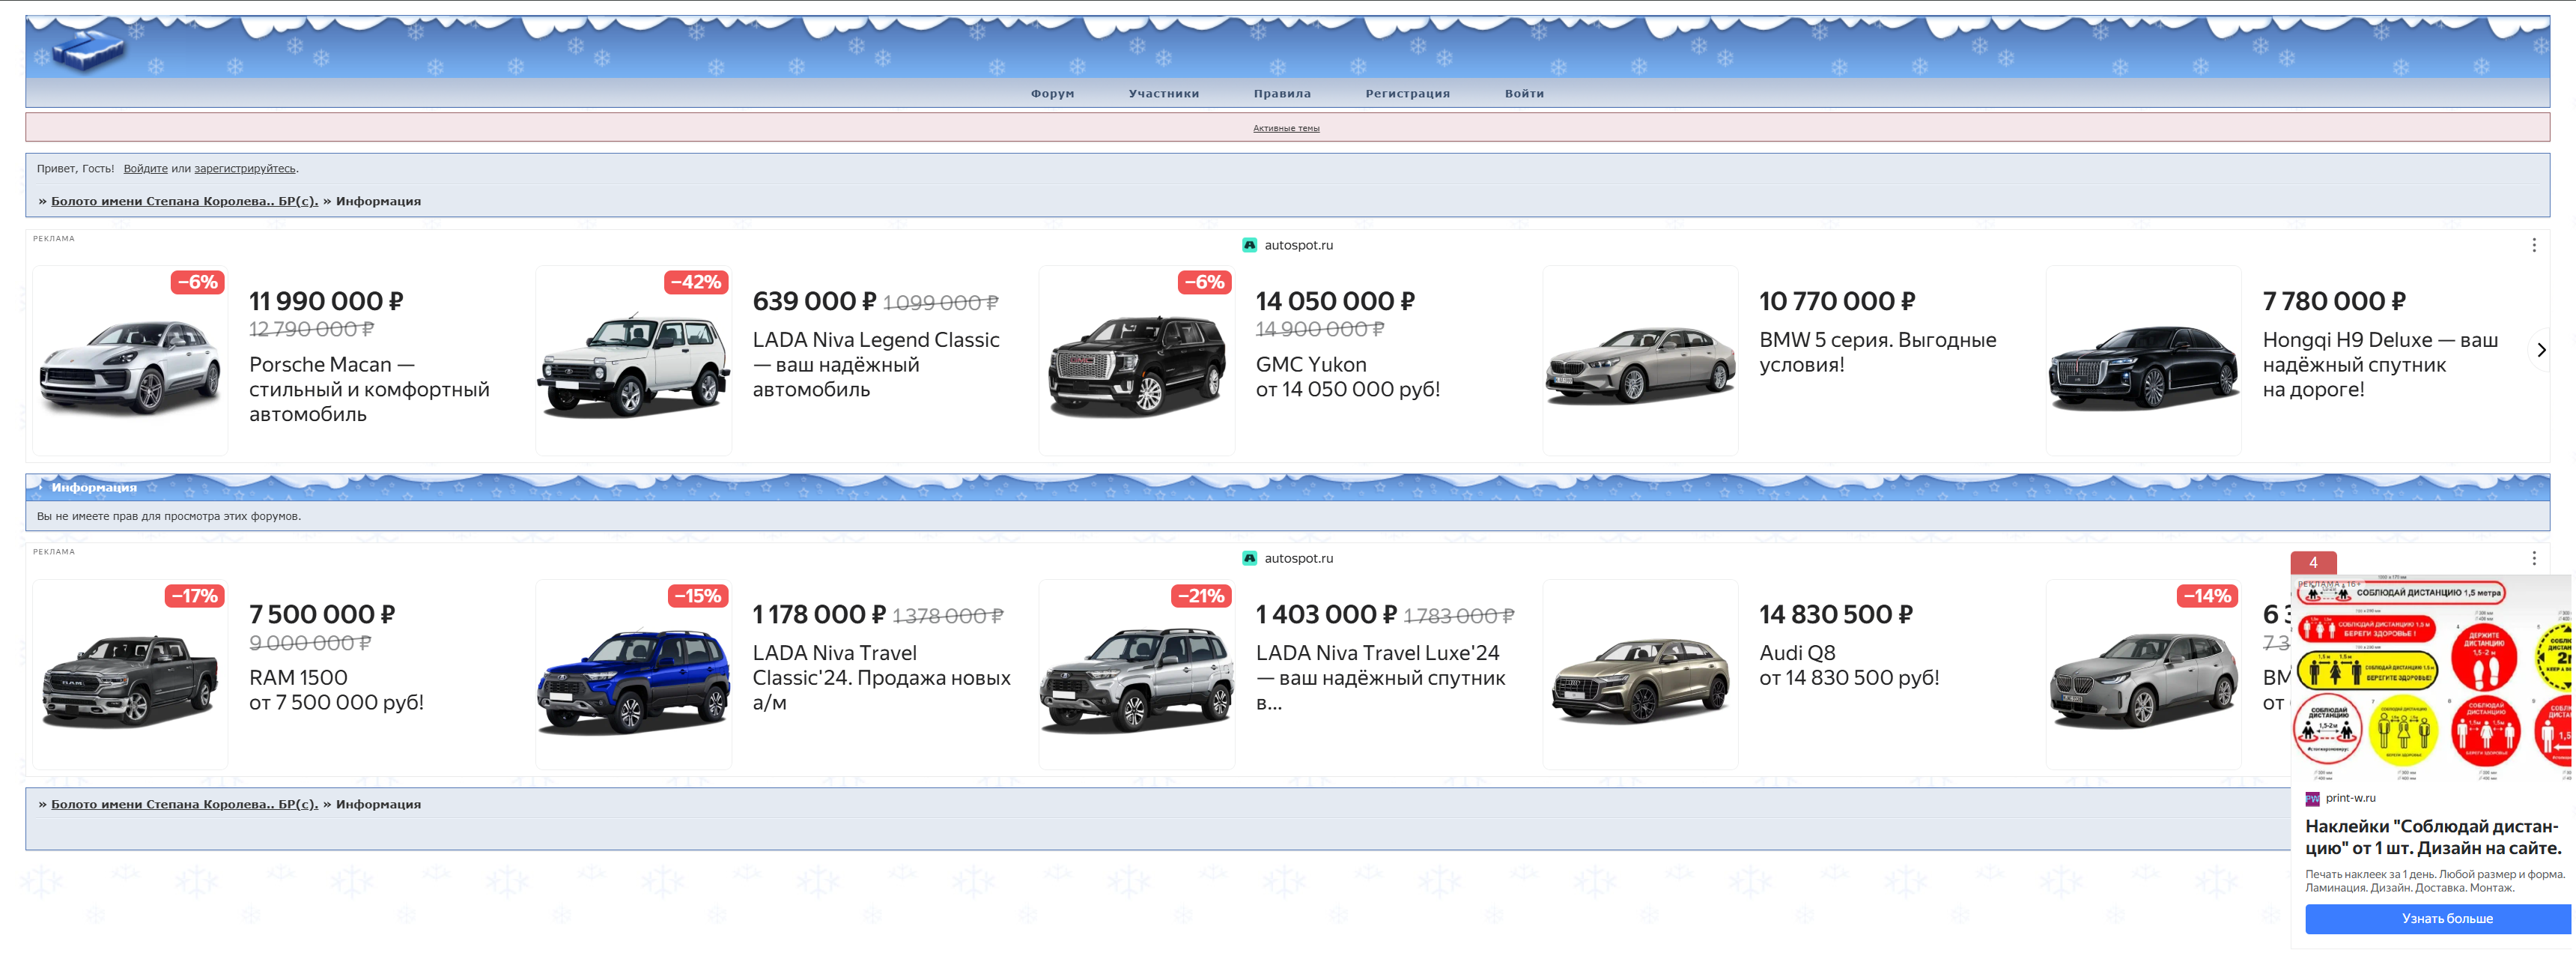2576x953 pixels.
Task: Click the -42% discount badge on LADA Niva
Action: coord(695,282)
